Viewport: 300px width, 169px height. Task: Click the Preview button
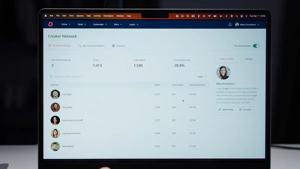coord(245,110)
